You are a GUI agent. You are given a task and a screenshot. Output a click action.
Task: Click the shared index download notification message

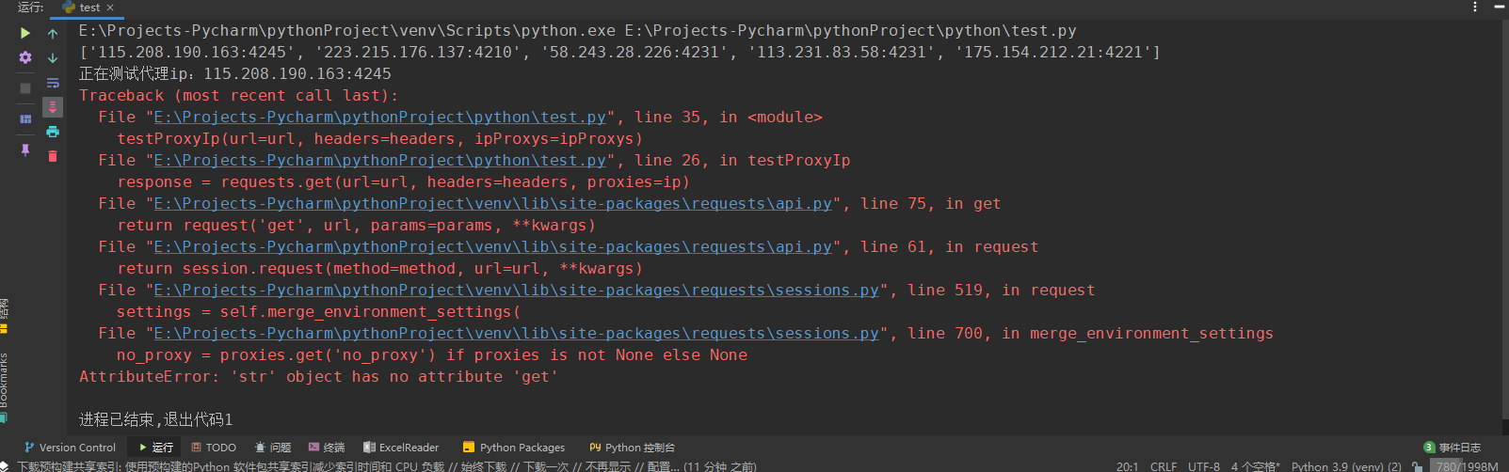tap(387, 465)
